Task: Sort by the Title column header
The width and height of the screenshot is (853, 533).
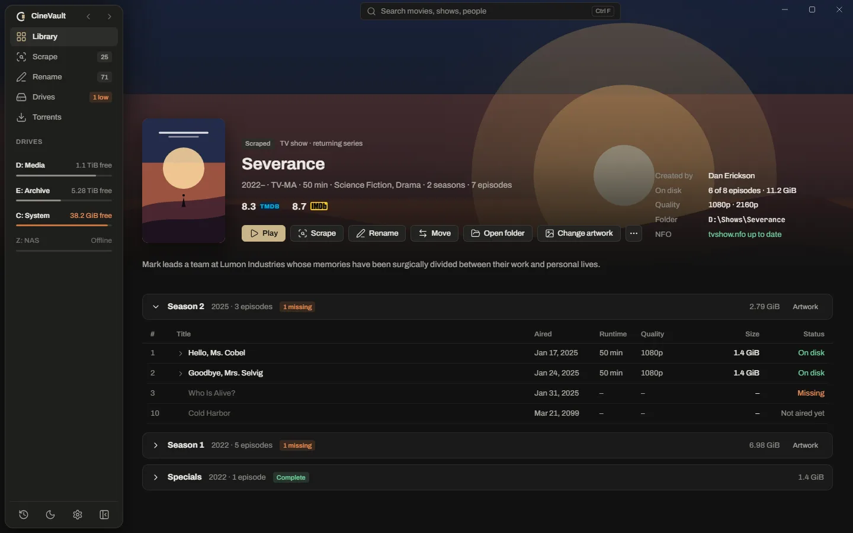Action: pyautogui.click(x=184, y=334)
